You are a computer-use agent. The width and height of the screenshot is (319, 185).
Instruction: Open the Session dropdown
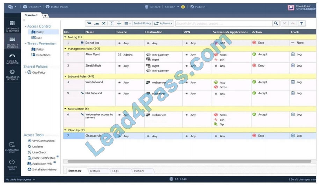(x=172, y=7)
